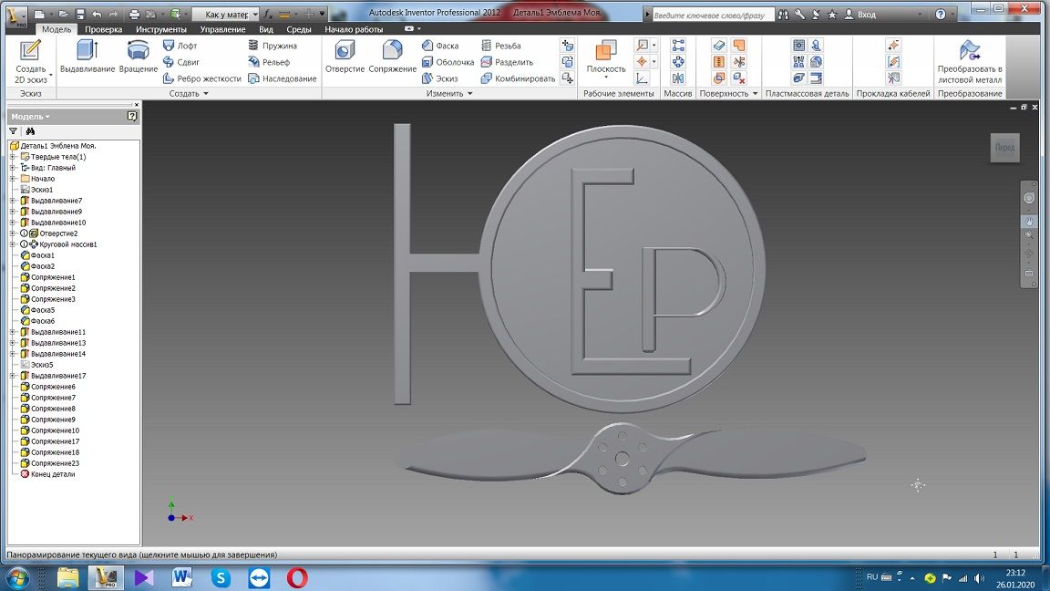Click the binoculars find icon in browser
The width and height of the screenshot is (1050, 591).
tap(29, 131)
